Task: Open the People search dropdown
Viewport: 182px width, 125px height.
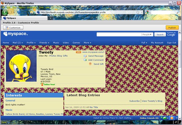Action: pyautogui.click(x=147, y=35)
